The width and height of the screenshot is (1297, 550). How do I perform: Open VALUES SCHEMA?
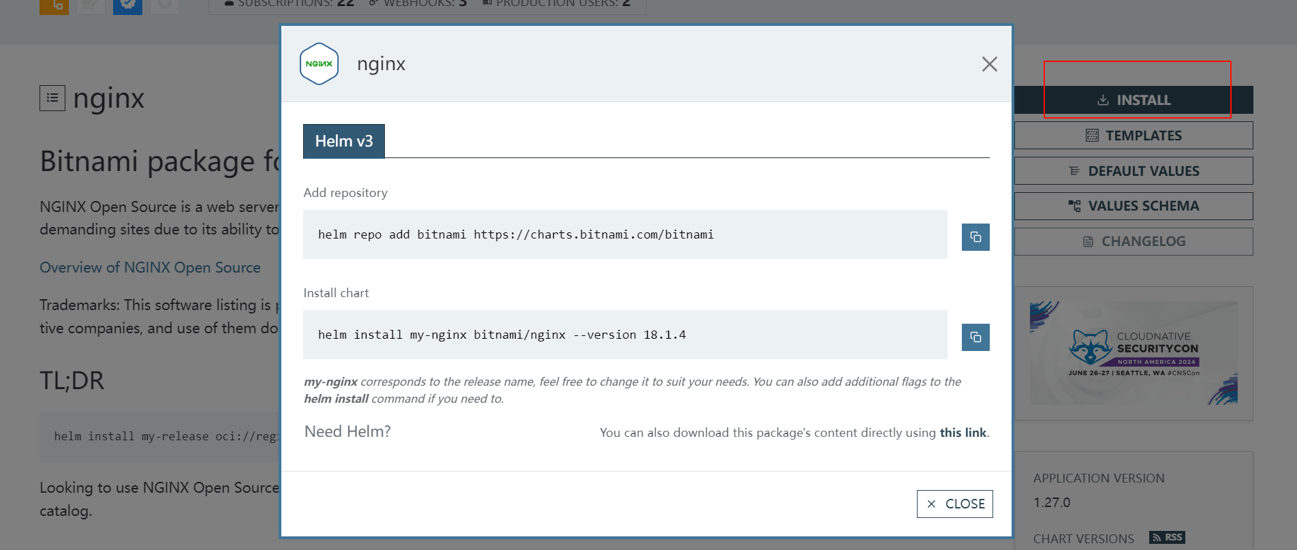[1134, 206]
